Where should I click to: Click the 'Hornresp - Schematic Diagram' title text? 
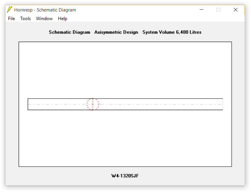45,10
